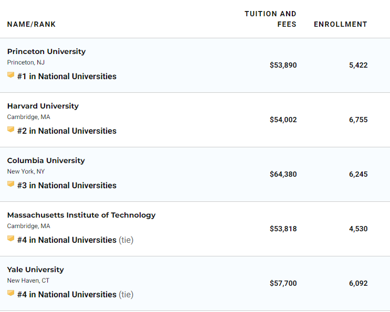Click "#3 in National Universities" ranking text

67,186
